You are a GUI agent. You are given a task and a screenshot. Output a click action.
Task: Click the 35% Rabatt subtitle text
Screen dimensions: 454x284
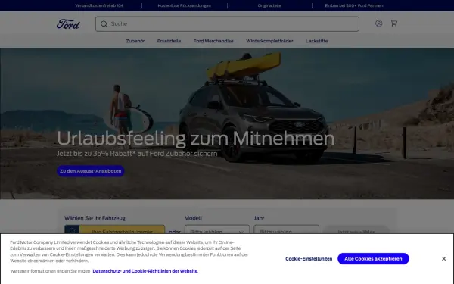[x=137, y=153]
